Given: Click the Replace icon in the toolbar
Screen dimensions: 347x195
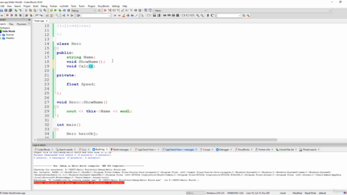Looking at the screenshot, I should pyautogui.click(x=45, y=10).
